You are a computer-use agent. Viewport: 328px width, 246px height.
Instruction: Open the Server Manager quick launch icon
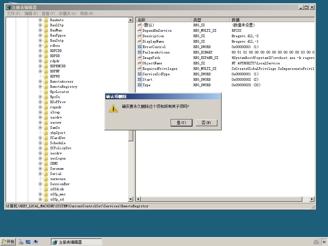tap(21, 242)
